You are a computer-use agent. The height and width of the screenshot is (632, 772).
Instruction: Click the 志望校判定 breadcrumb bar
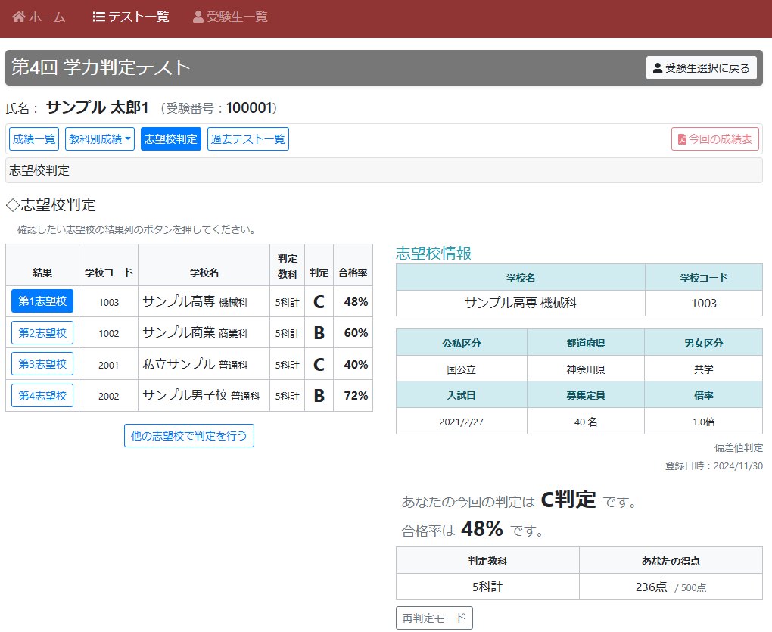(x=384, y=170)
